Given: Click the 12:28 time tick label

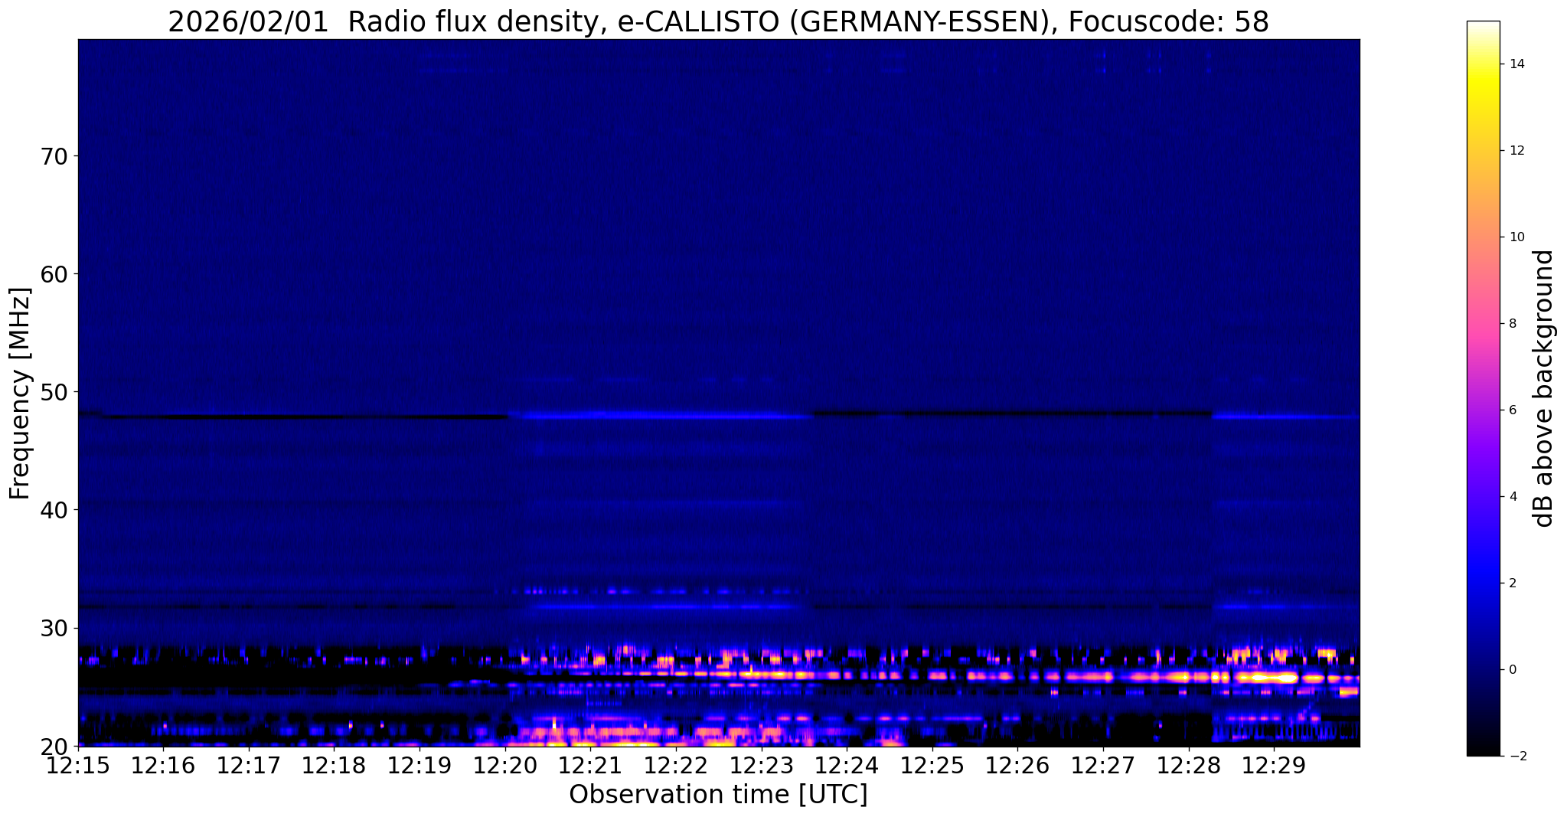Looking at the screenshot, I should tap(1189, 765).
